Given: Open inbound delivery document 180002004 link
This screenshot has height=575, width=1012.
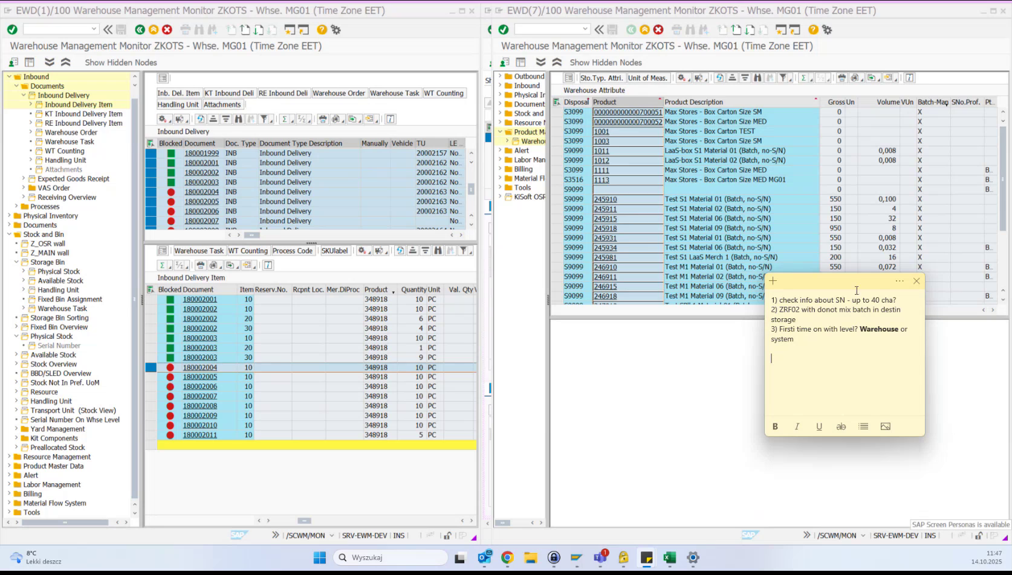Looking at the screenshot, I should tap(201, 191).
